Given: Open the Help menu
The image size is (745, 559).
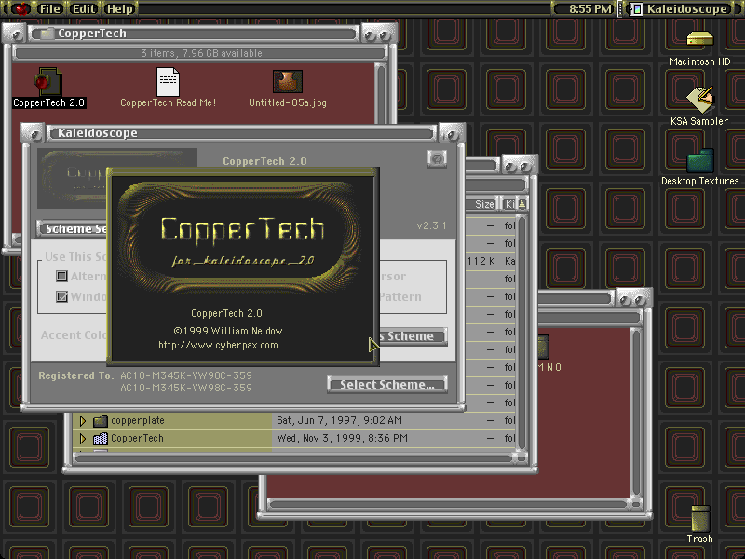Looking at the screenshot, I should tap(120, 8).
